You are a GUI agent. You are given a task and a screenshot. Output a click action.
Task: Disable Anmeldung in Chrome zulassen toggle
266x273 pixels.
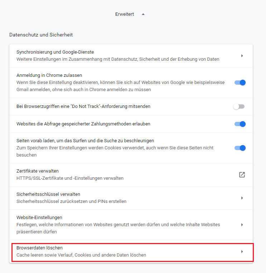tap(240, 83)
